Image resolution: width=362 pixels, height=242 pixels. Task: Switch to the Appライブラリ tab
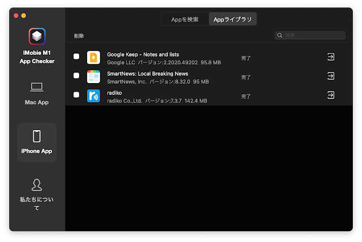232,19
